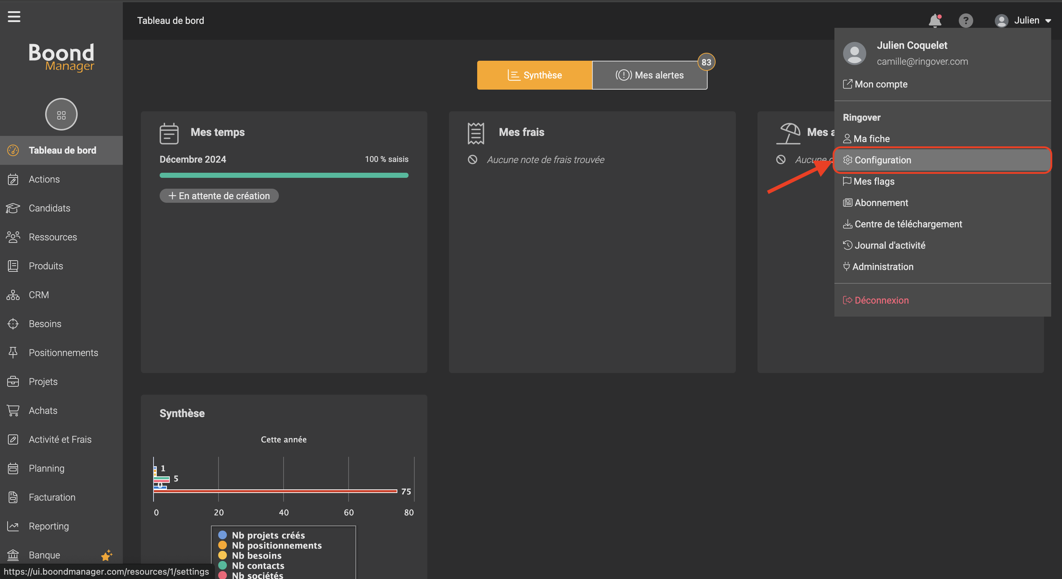This screenshot has width=1062, height=579.
Task: Select Abonnement from user dropdown
Action: (881, 202)
